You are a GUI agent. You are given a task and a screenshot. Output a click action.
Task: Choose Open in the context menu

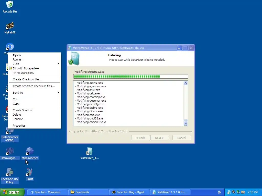[35, 55]
